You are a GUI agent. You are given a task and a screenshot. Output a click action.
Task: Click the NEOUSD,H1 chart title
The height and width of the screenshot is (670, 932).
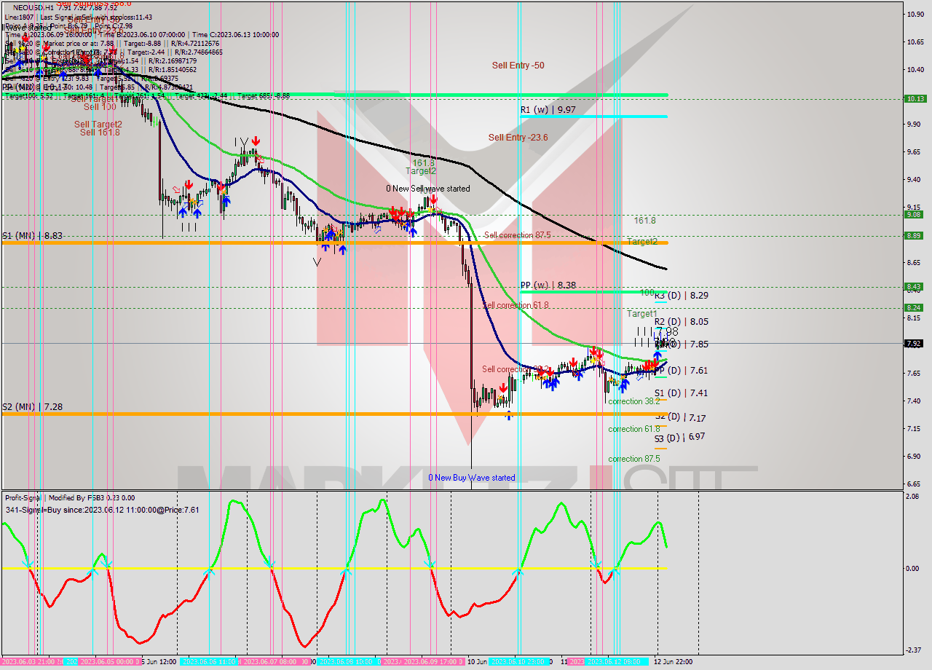click(x=32, y=7)
